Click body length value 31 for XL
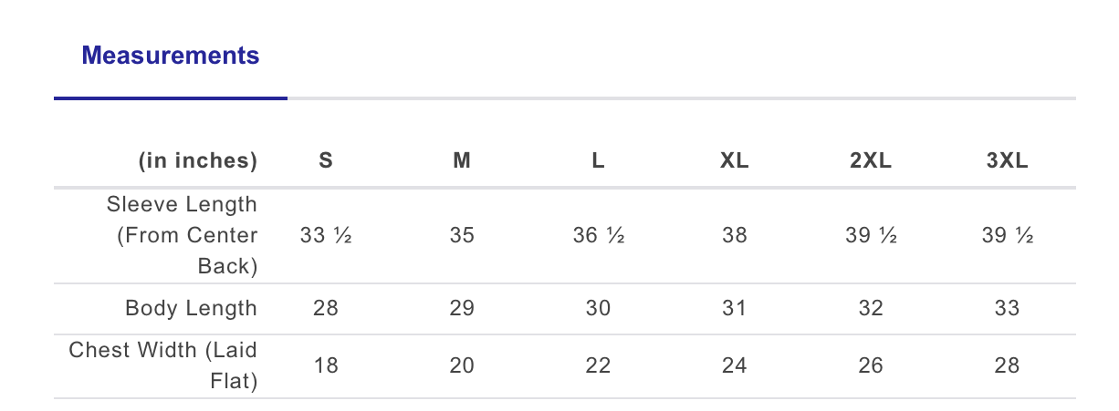Screen dimensions: 1119x411 pyautogui.click(x=734, y=308)
